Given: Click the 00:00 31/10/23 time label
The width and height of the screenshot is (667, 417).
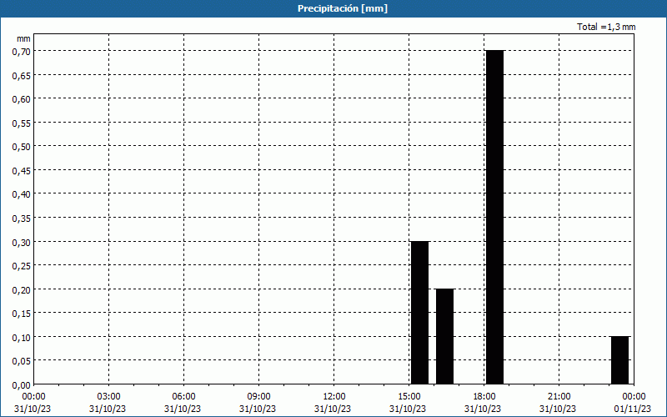Looking at the screenshot, I should click(33, 403).
